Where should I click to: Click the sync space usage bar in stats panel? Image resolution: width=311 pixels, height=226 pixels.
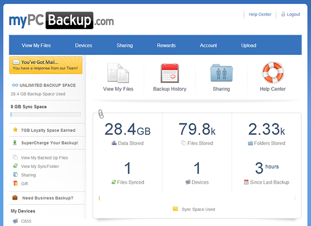[197, 198]
